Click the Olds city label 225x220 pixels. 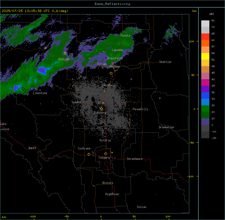pyautogui.click(x=101, y=103)
